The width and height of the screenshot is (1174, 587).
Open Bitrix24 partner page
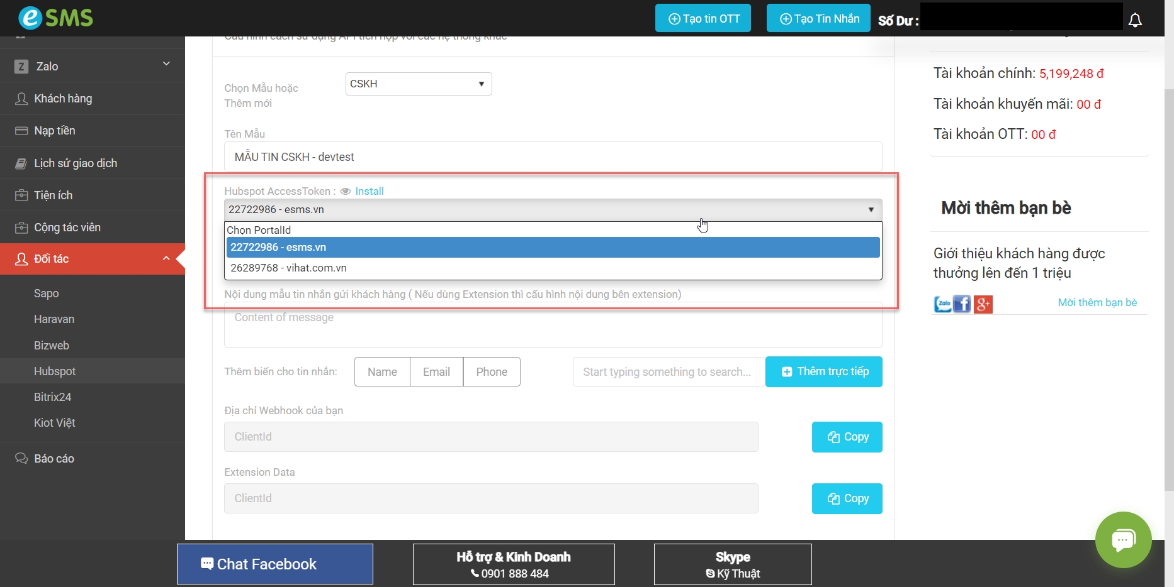coord(53,397)
